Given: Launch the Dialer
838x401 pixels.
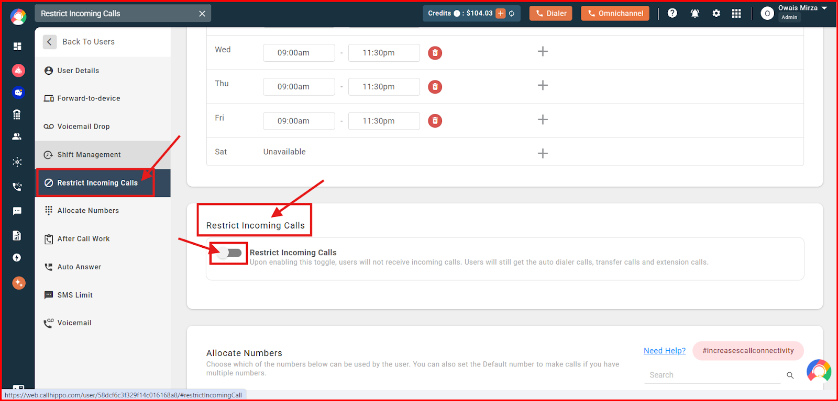Looking at the screenshot, I should point(551,14).
